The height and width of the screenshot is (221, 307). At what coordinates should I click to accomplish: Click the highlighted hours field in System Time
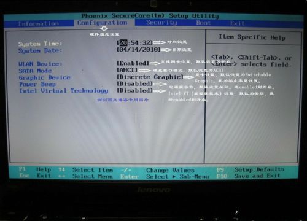[x=123, y=42]
